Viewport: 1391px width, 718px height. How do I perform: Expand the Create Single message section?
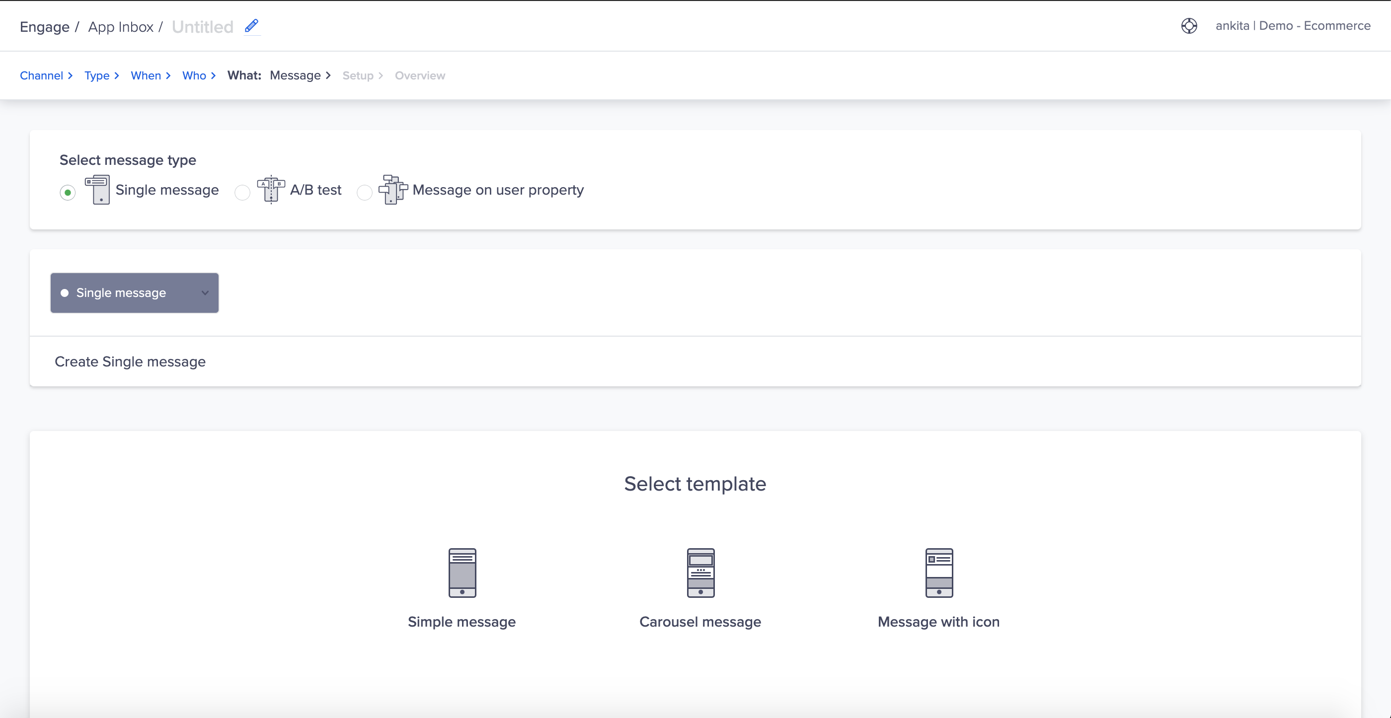[130, 361]
